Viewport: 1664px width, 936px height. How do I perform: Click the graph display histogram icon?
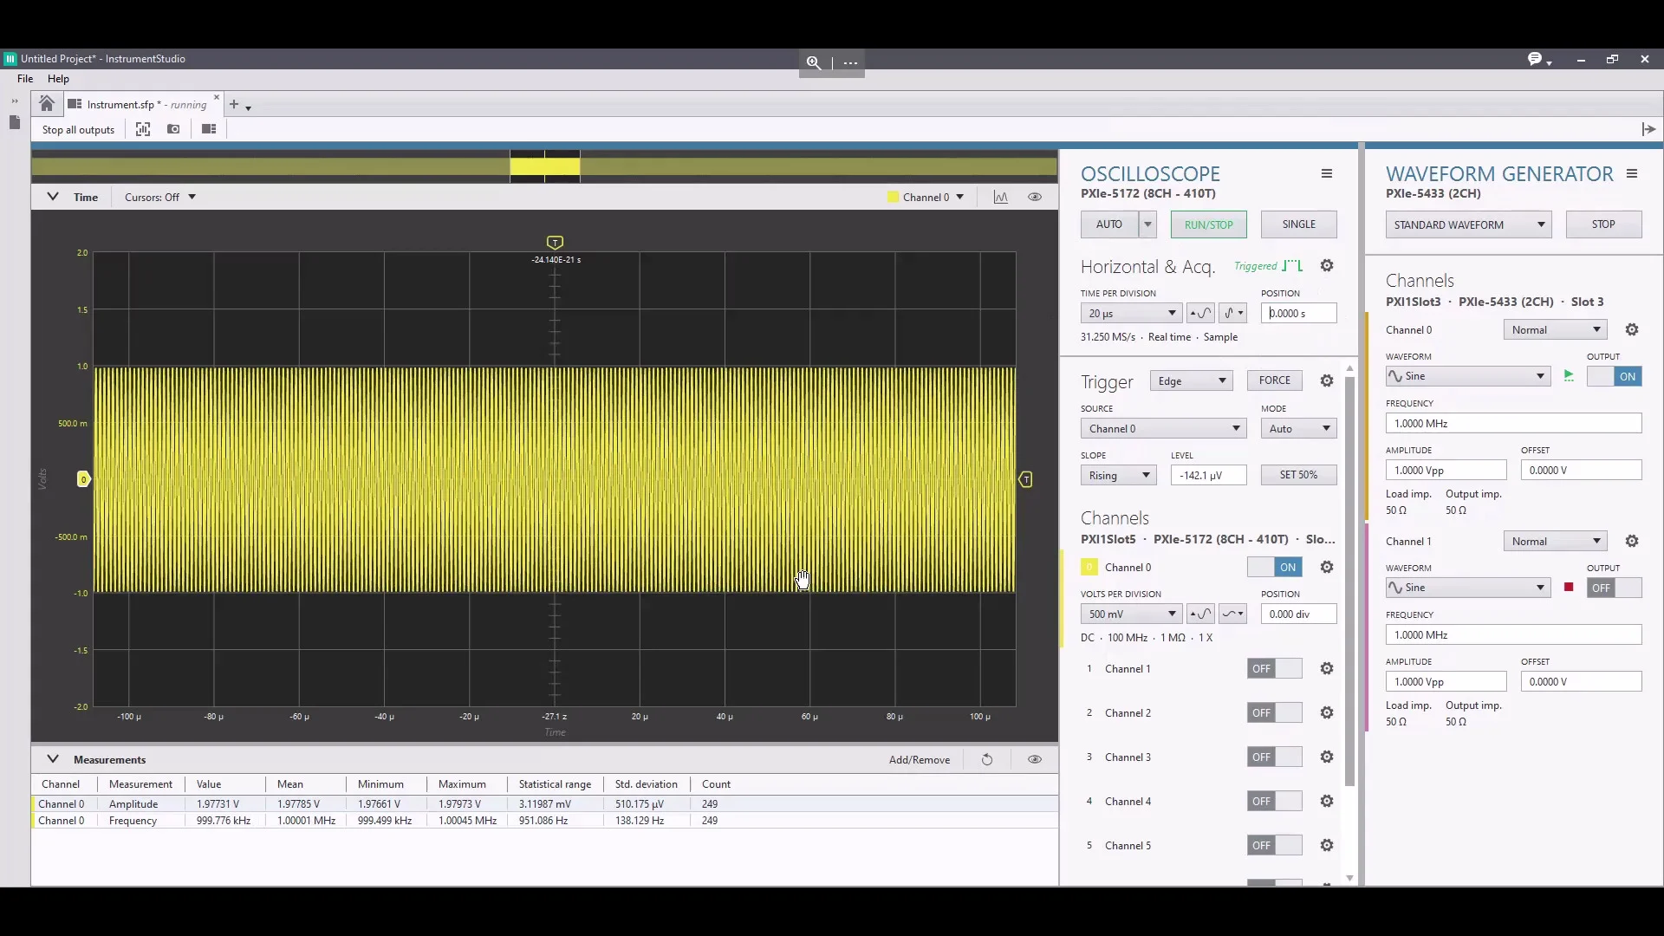point(1001,198)
